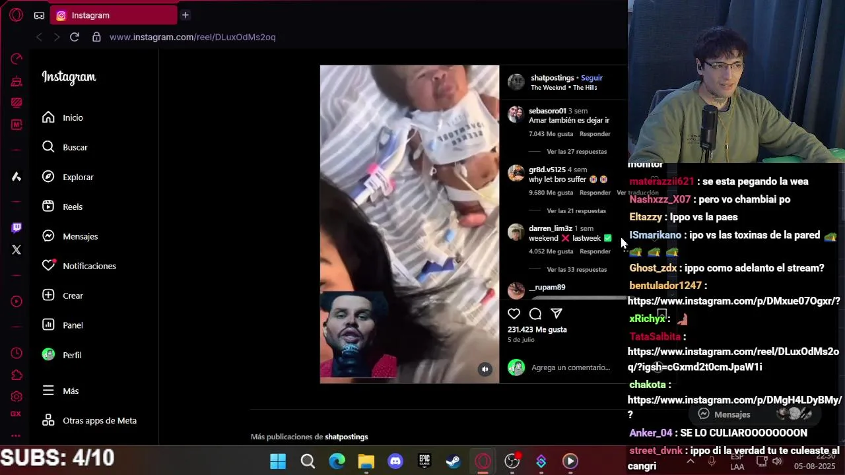Open File Explorer from taskbar
The height and width of the screenshot is (475, 845).
(x=366, y=461)
